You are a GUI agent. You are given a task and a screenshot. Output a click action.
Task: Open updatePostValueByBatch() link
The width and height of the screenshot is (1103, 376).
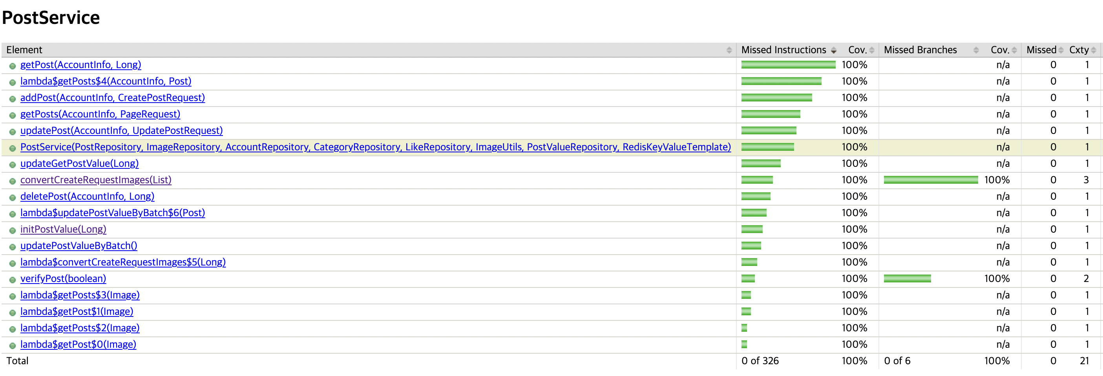(x=79, y=246)
